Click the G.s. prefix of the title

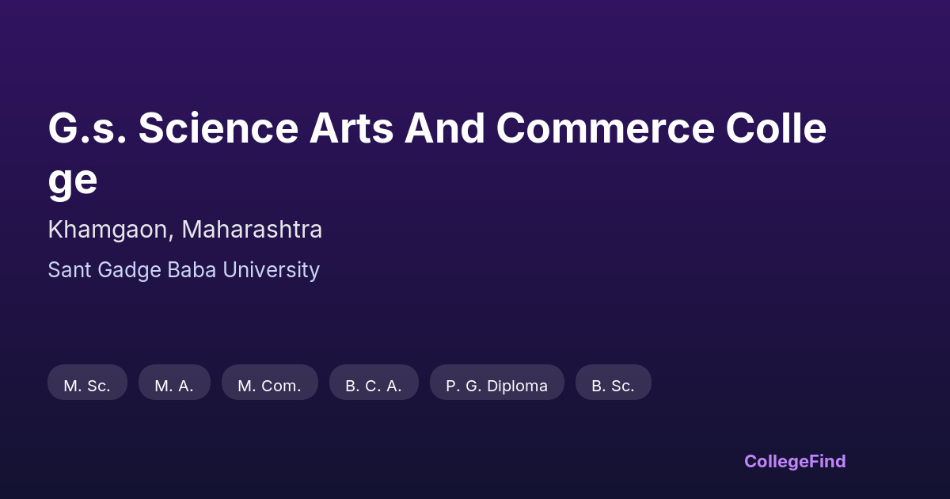pos(87,129)
